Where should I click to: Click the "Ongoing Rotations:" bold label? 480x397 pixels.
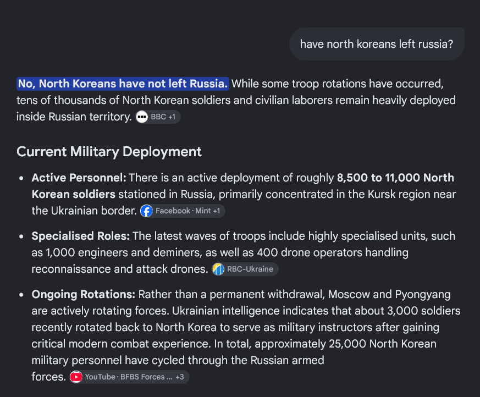83,295
